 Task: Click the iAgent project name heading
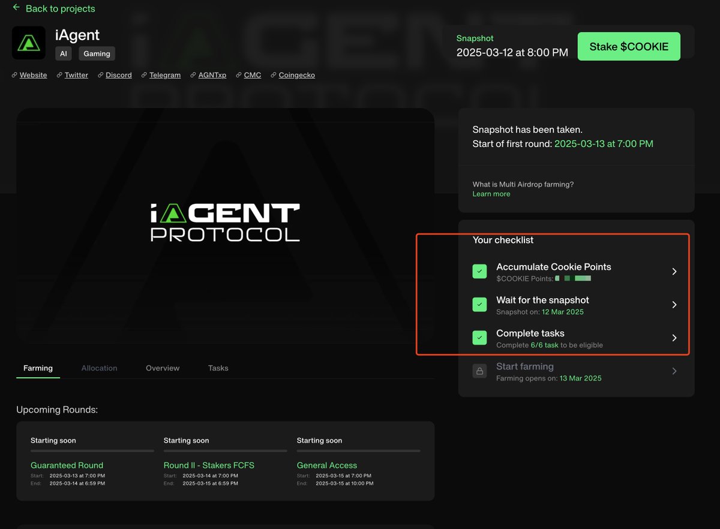point(77,35)
